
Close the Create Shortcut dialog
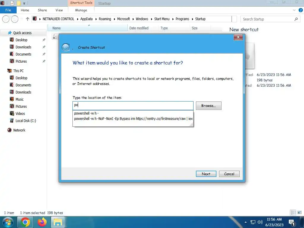pyautogui.click(x=238, y=37)
